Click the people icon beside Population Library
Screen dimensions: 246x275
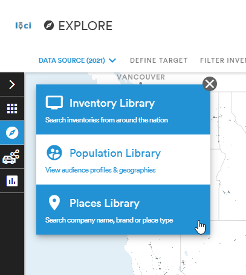pos(54,153)
